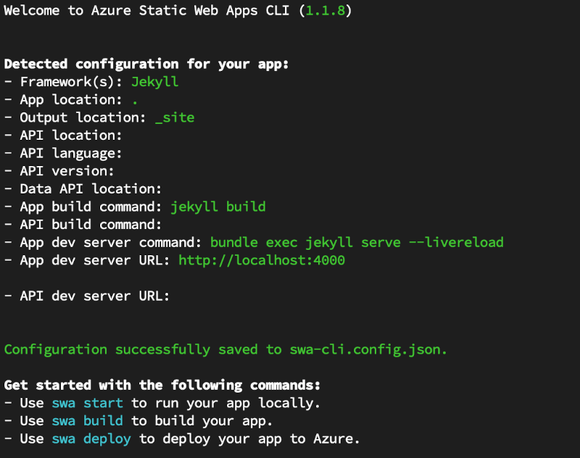Click the 'Get started with the following commands:' heading

162,386
